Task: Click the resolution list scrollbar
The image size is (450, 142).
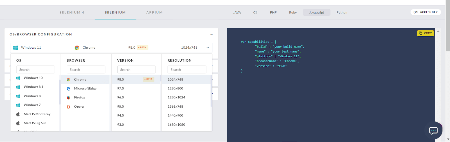Action: pyautogui.click(x=211, y=91)
